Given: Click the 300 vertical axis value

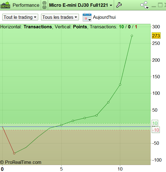Looking at the screenshot, I should pyautogui.click(x=156, y=27).
